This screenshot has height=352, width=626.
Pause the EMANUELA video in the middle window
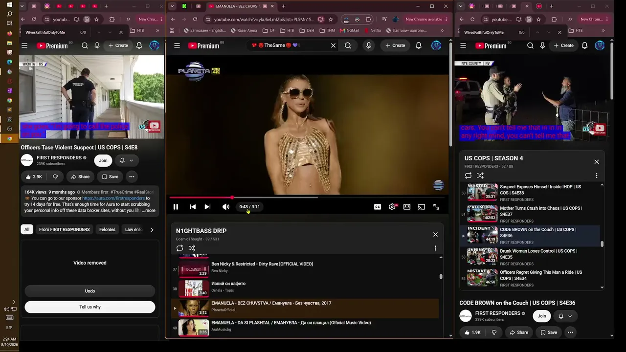pyautogui.click(x=176, y=207)
